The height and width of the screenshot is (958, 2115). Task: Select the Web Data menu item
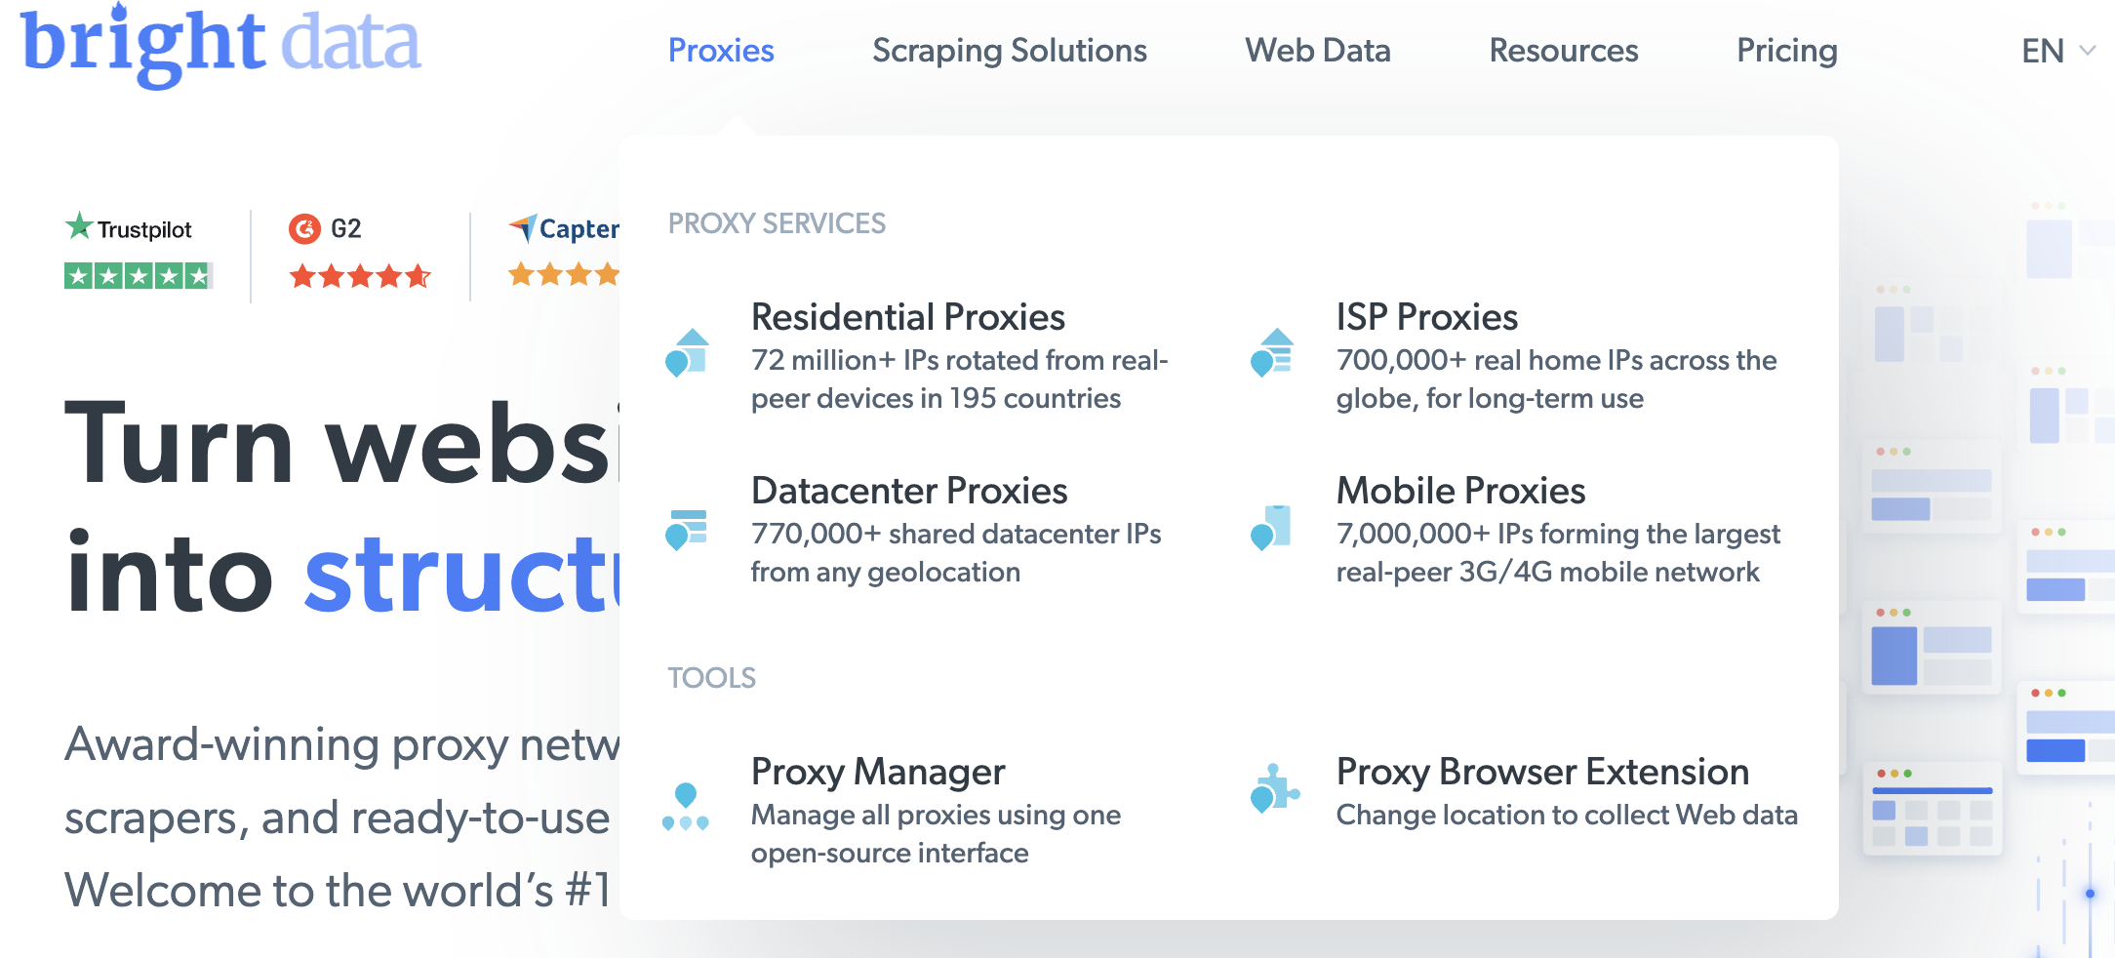1317,51
